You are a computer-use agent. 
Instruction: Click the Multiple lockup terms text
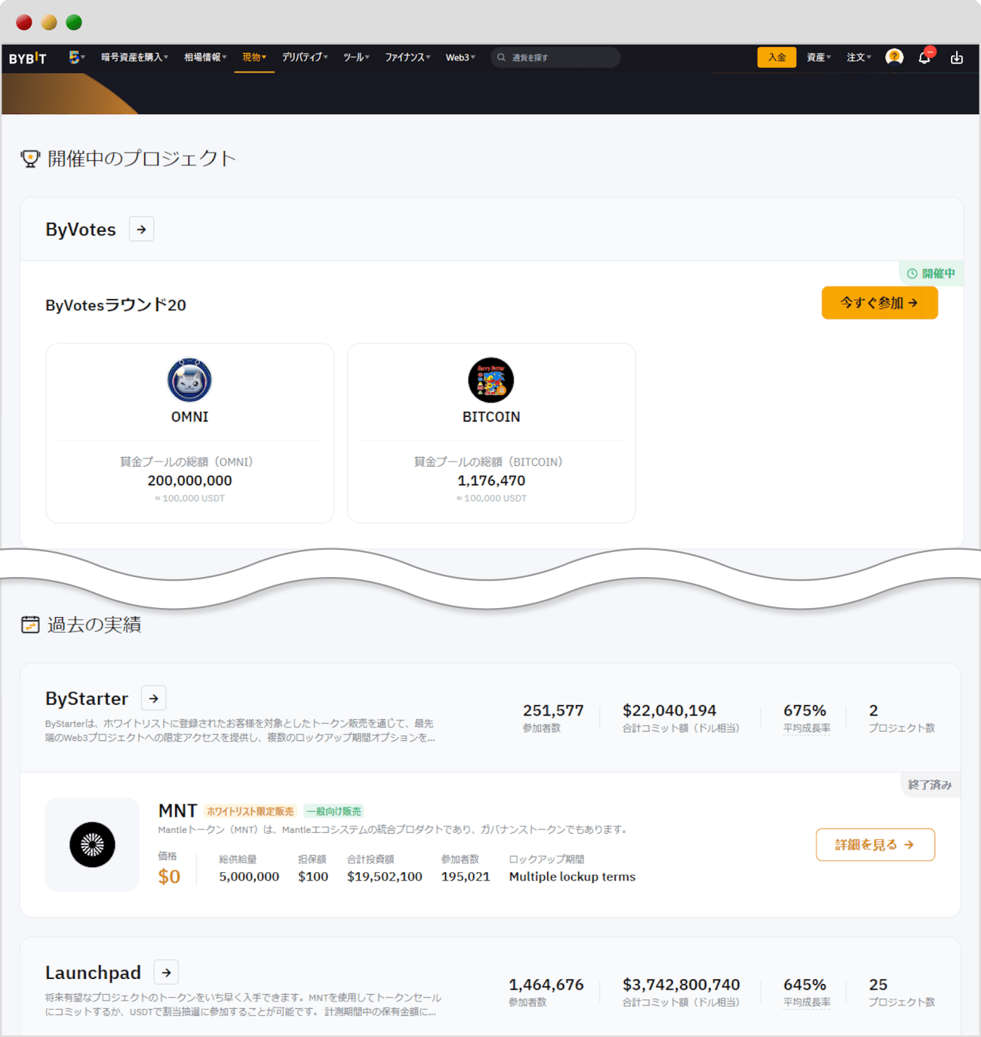pos(572,877)
